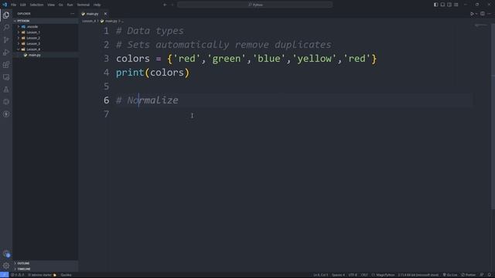Open the Explorer view in activity bar
This screenshot has width=495, height=278.
coord(6,15)
